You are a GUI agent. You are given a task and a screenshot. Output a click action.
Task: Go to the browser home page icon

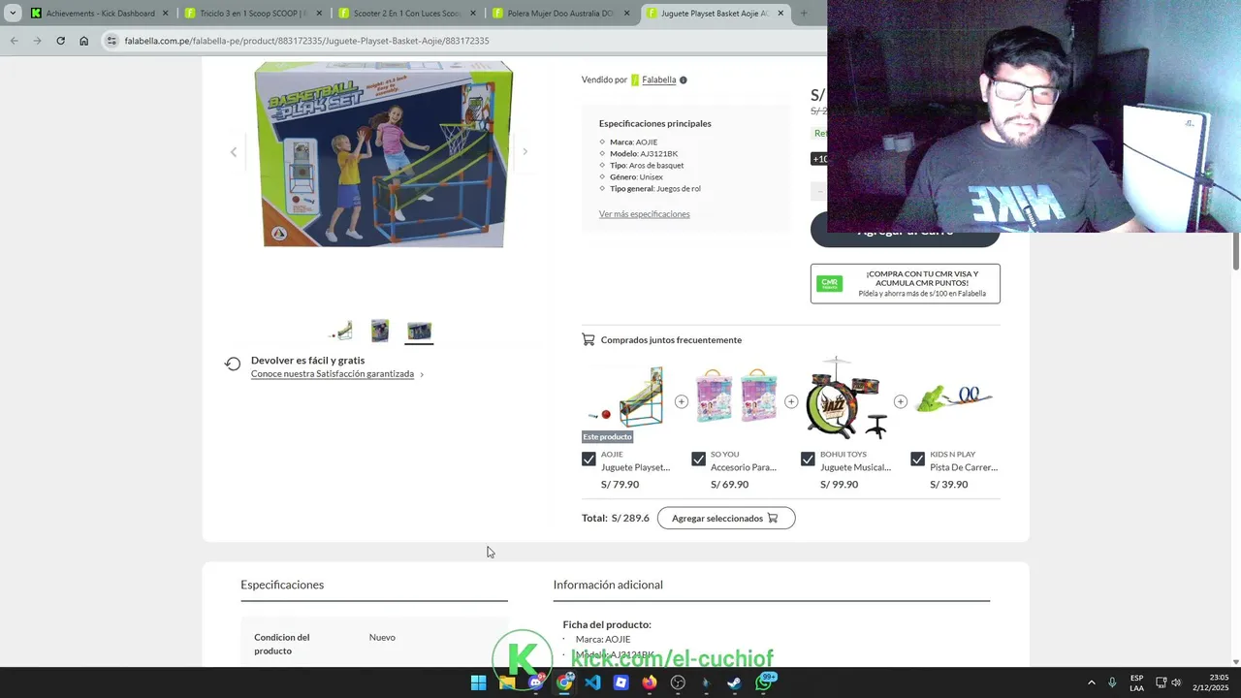coord(84,41)
